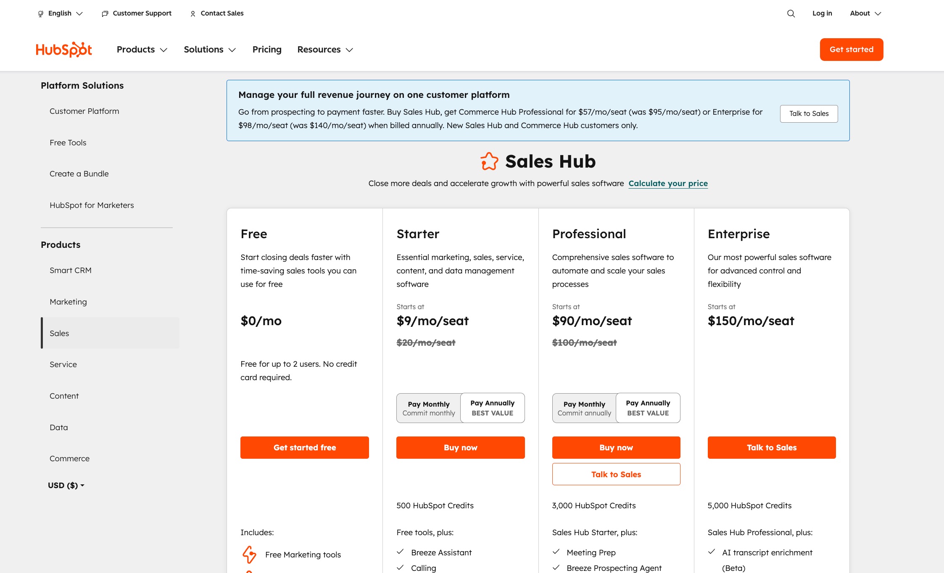Viewport: 944px width, 573px height.
Task: Open search via the magnifier icon
Action: (791, 13)
